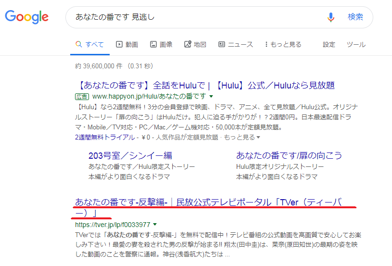Click the www.happyon.jp/Hulu URL text
This screenshot has height=266, width=392.
coord(149,96)
